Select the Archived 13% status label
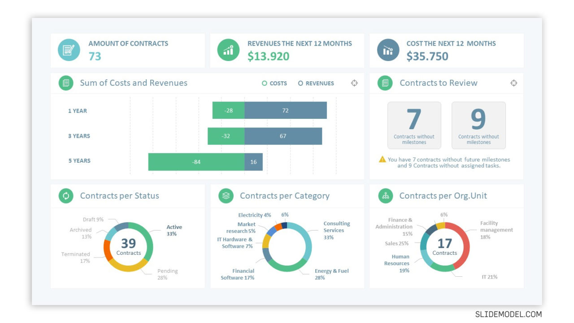 point(81,233)
